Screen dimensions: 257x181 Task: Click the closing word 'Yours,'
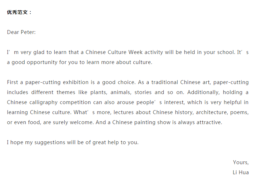pos(241,162)
